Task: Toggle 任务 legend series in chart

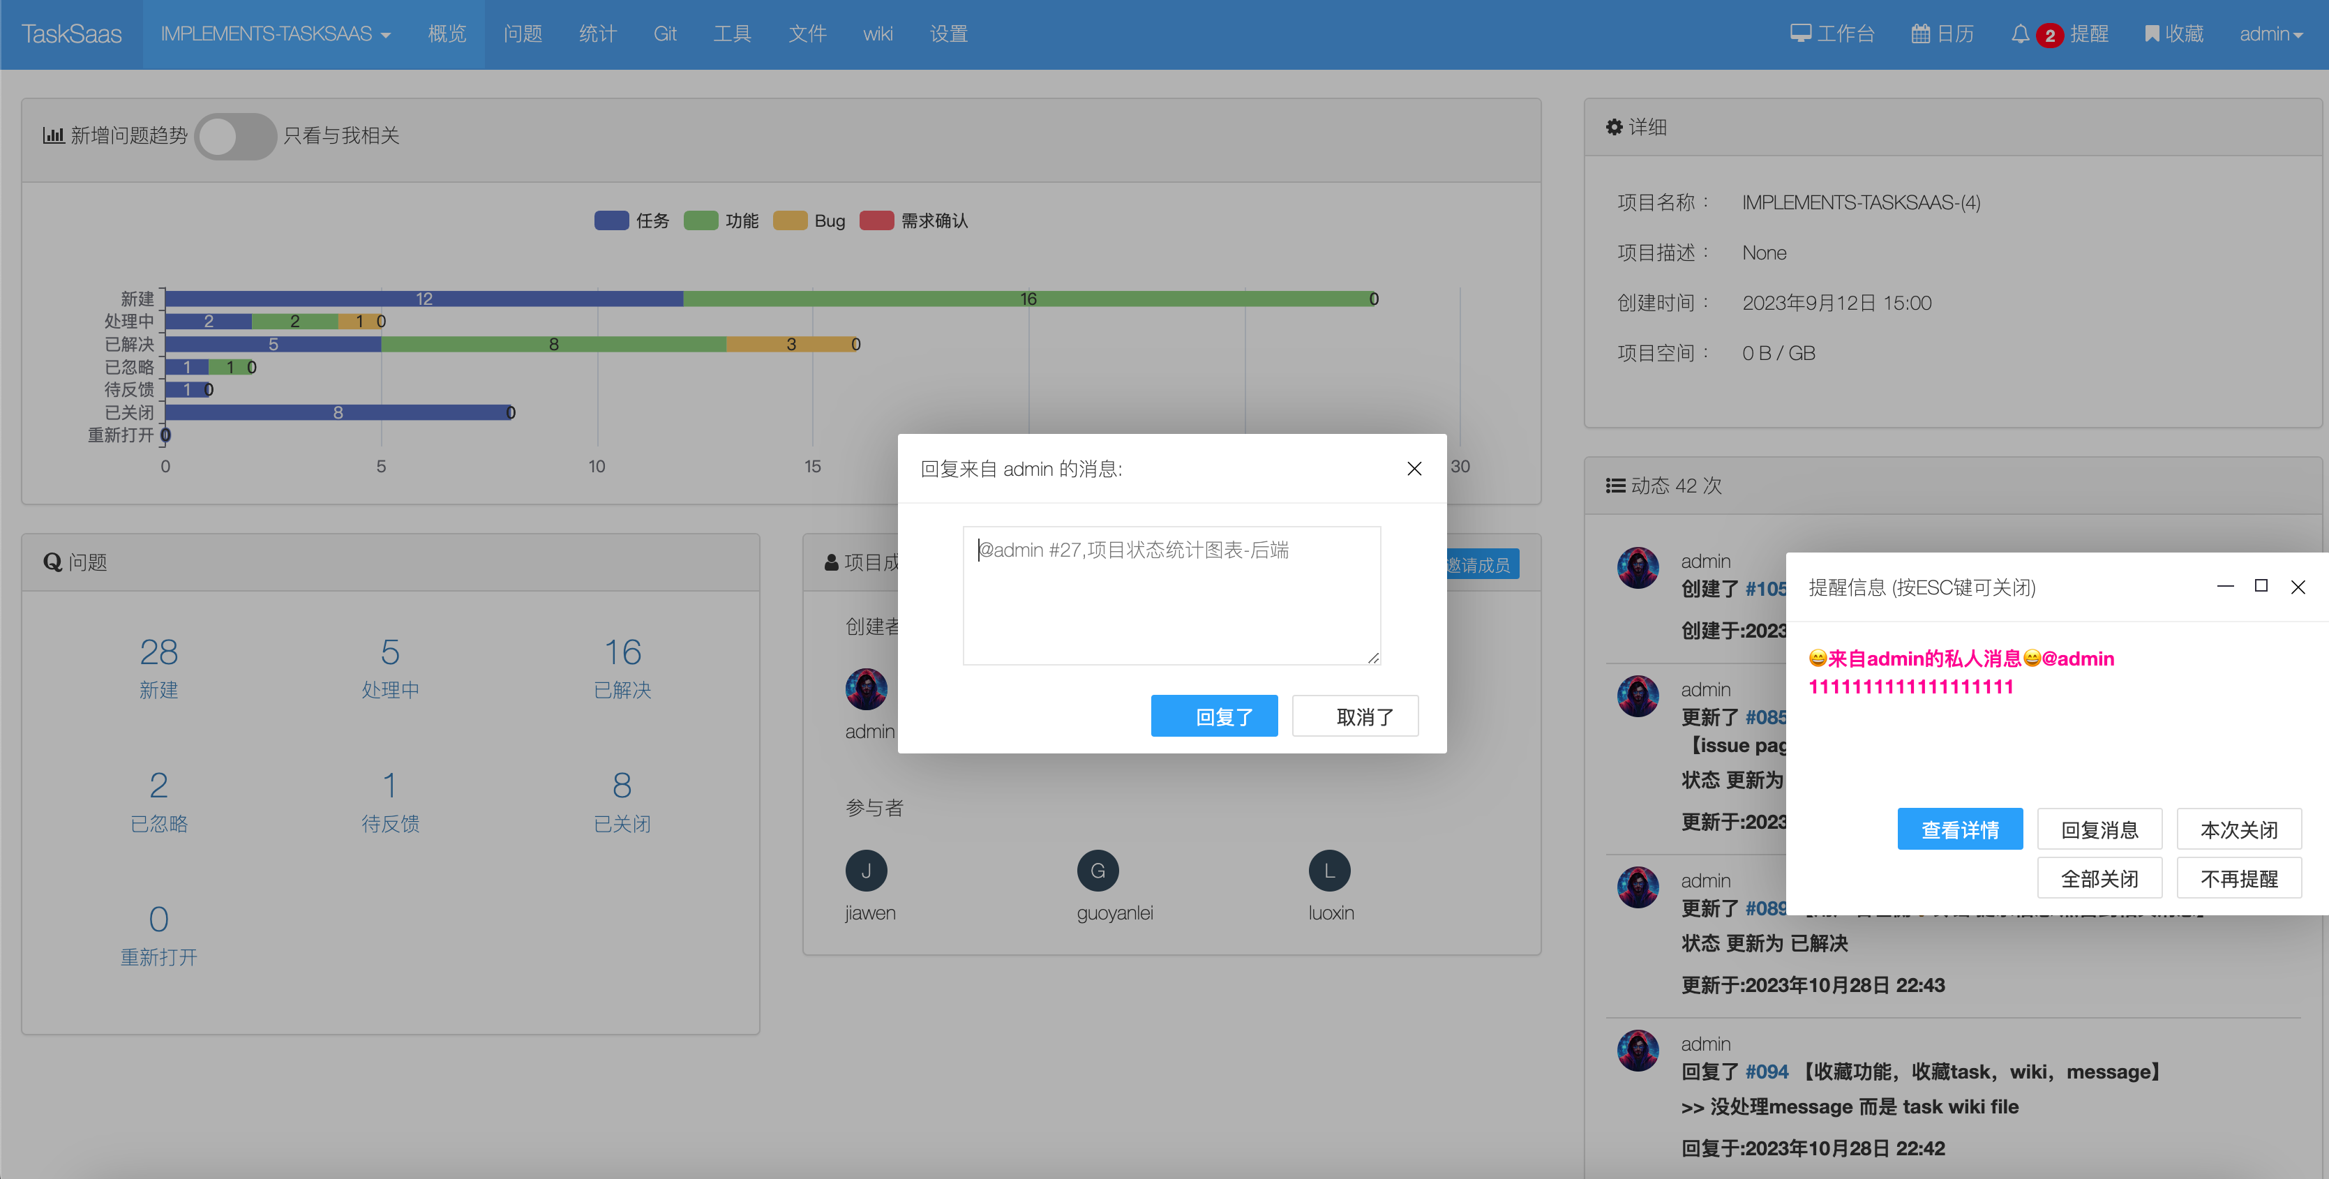Action: pyautogui.click(x=612, y=220)
